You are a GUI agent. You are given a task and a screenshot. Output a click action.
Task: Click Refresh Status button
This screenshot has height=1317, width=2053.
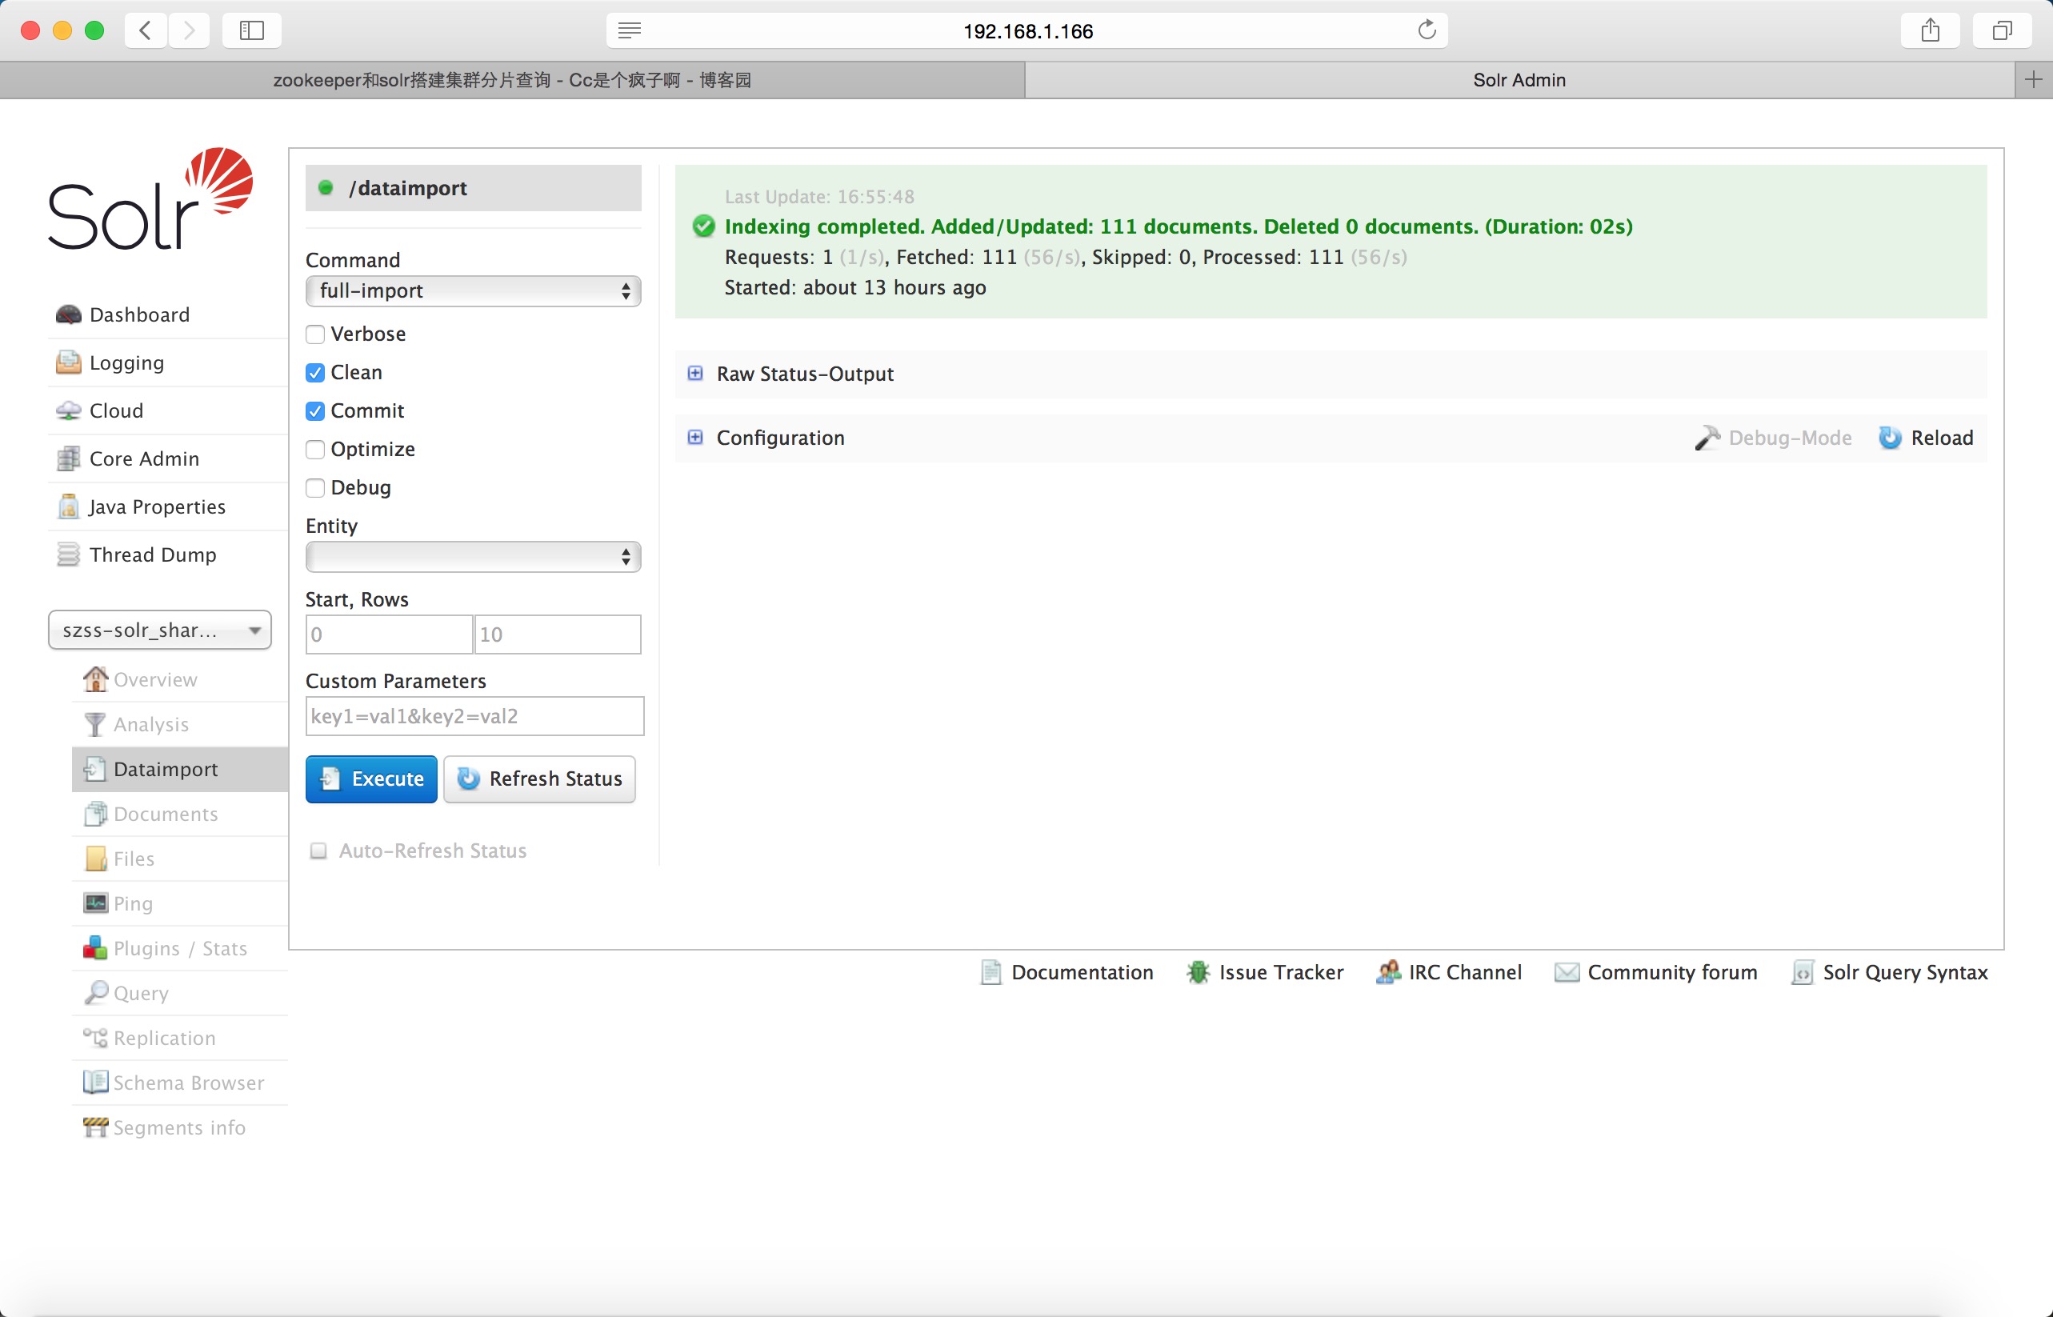539,779
